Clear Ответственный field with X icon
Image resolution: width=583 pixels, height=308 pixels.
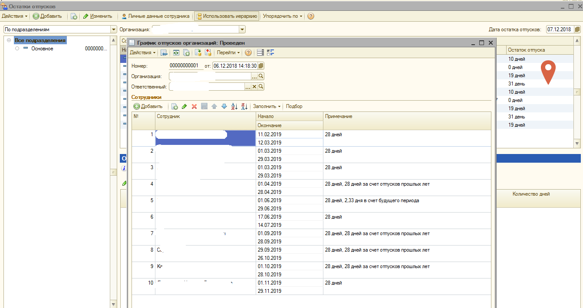point(254,87)
